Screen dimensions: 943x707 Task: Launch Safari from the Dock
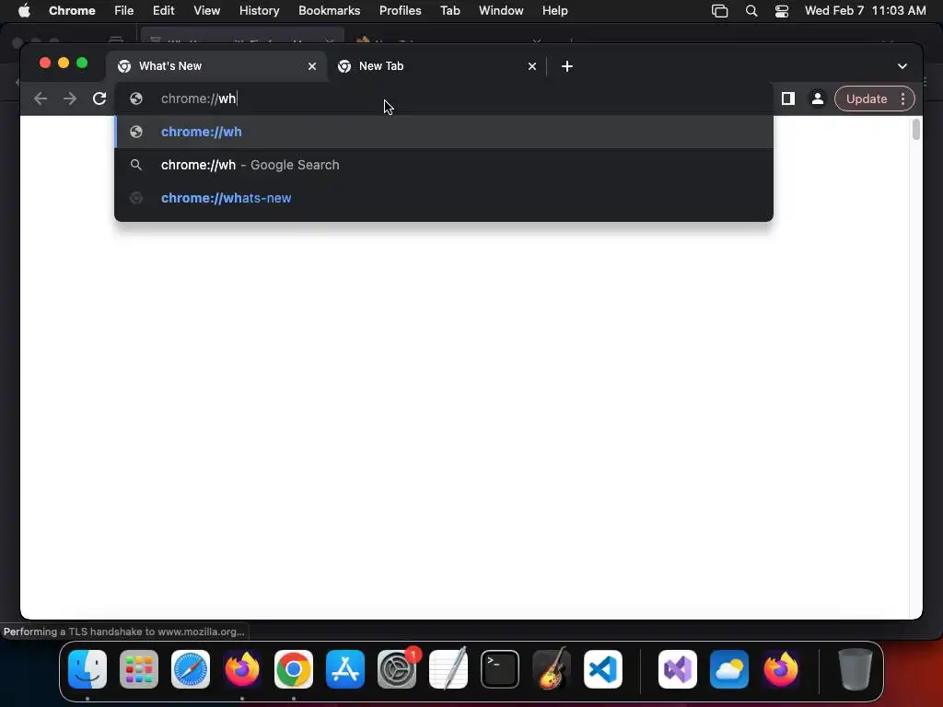click(191, 669)
